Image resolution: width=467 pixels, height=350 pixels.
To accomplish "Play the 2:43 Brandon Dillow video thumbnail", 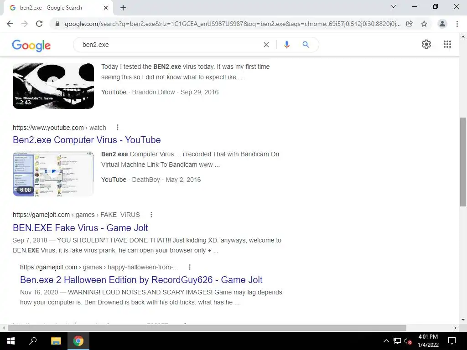I will tap(53, 86).
